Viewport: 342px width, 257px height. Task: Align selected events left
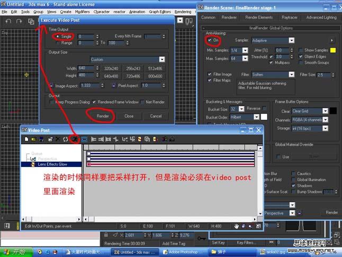94,139
